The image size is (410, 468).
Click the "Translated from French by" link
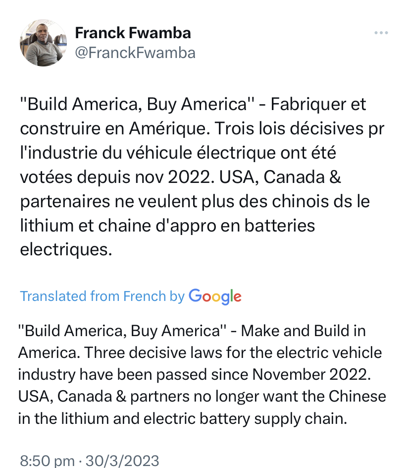(102, 296)
